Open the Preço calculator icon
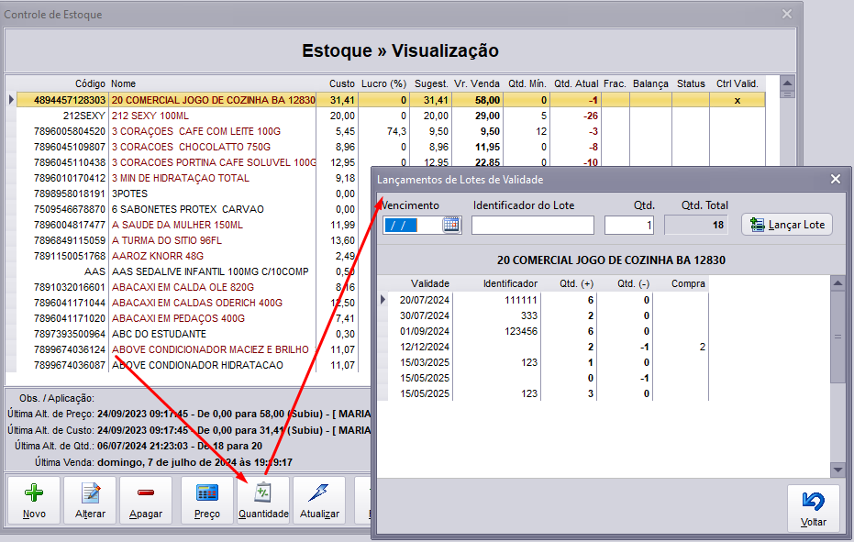Screen dimensions: 854x542 [207, 493]
